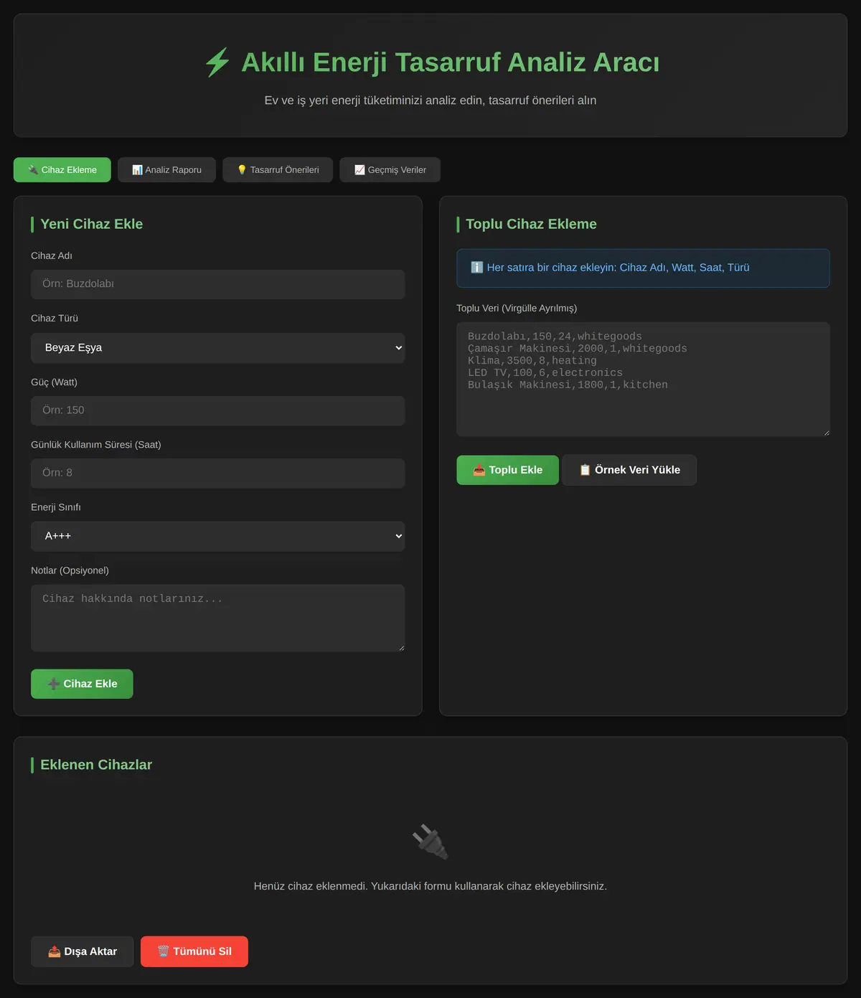Click the 'Toplu Veri (Virgülle Ayrılmış)' label

coord(517,309)
